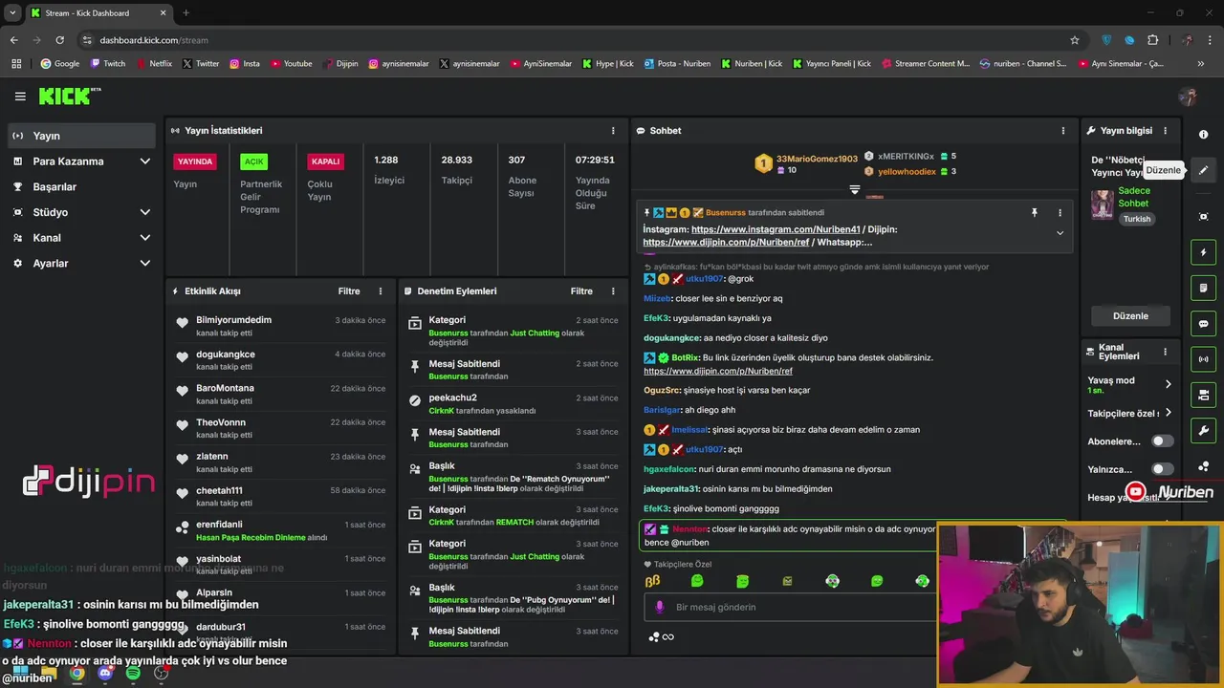Click the Kick logo in the header
Image resolution: width=1224 pixels, height=688 pixels.
click(69, 96)
